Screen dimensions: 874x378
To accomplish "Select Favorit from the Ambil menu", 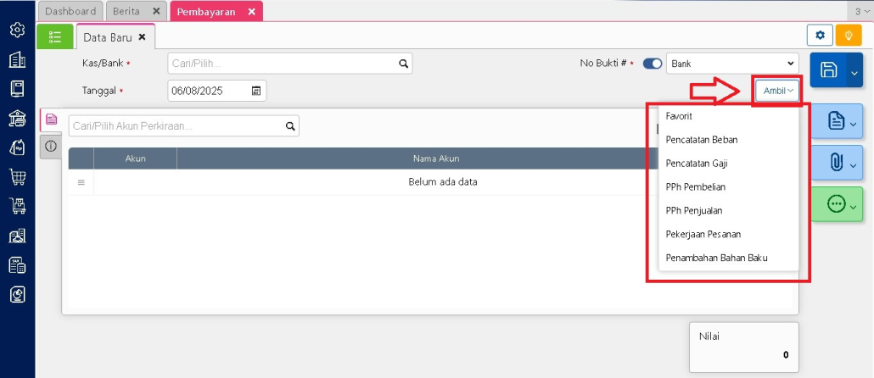I will [679, 116].
